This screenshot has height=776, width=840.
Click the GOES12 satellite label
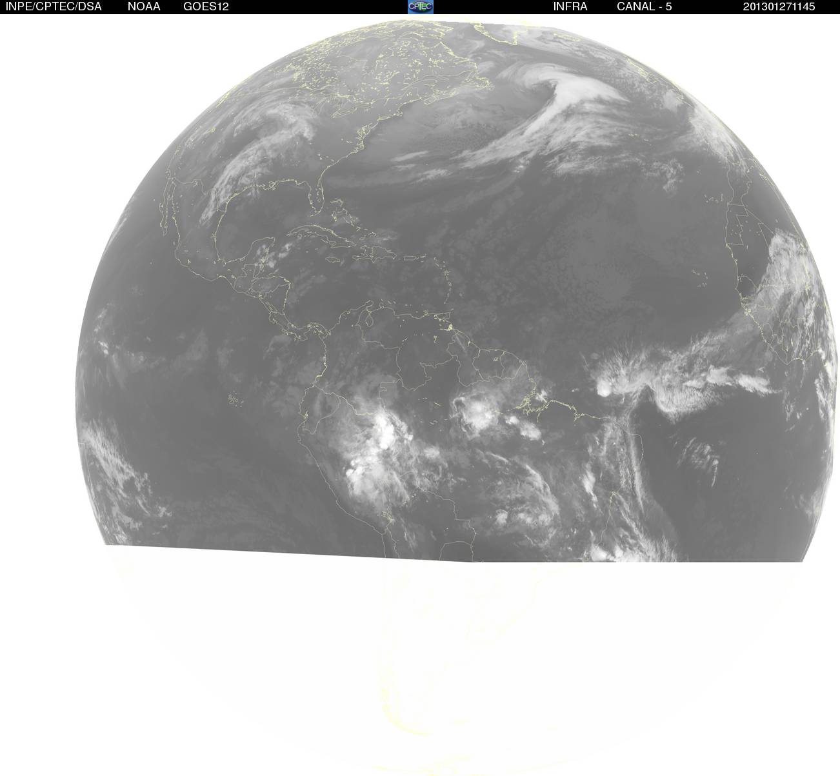(206, 6)
